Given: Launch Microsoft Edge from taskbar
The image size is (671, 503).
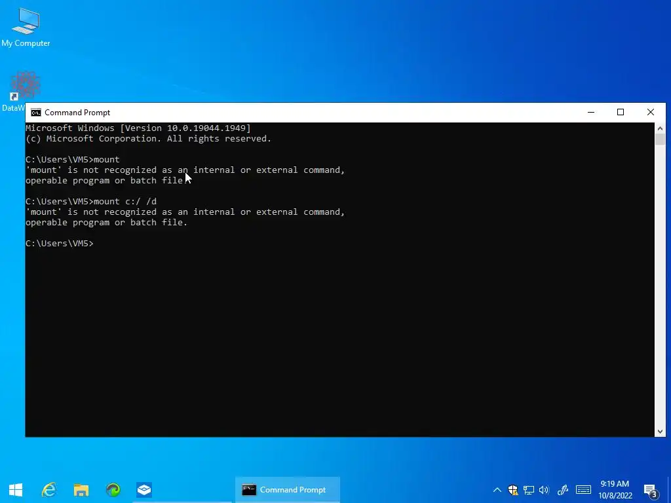Looking at the screenshot, I should coord(113,490).
